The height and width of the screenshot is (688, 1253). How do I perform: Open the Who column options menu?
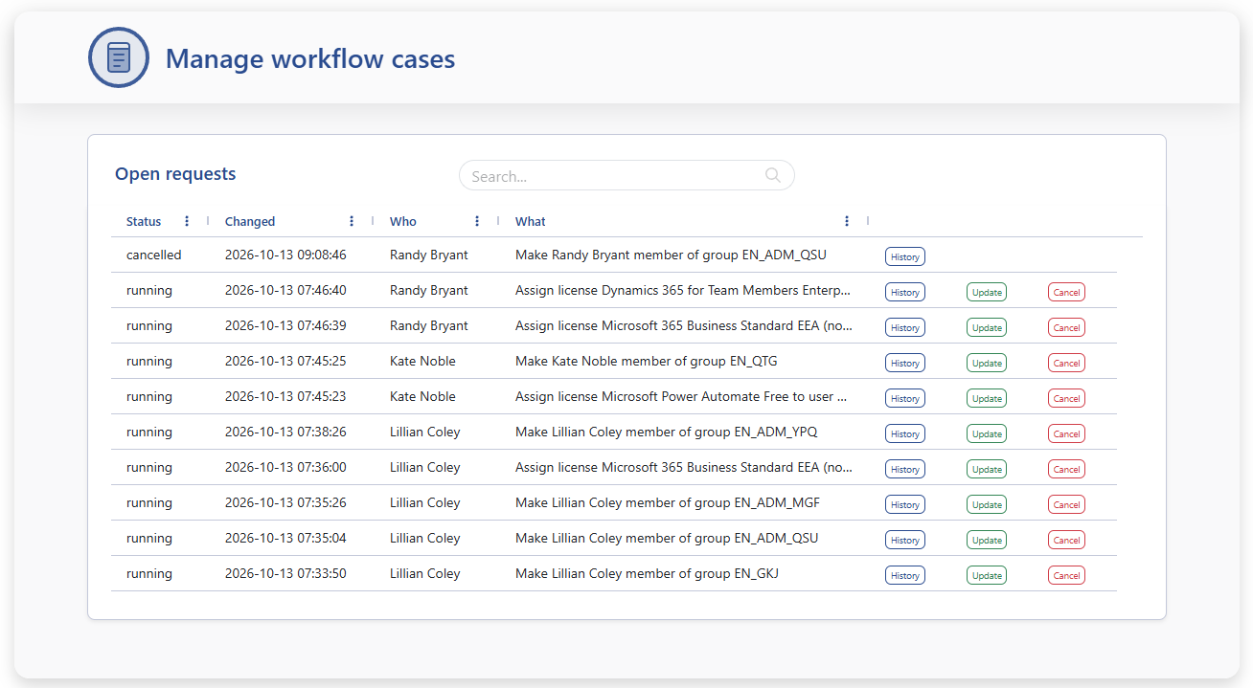coord(477,221)
